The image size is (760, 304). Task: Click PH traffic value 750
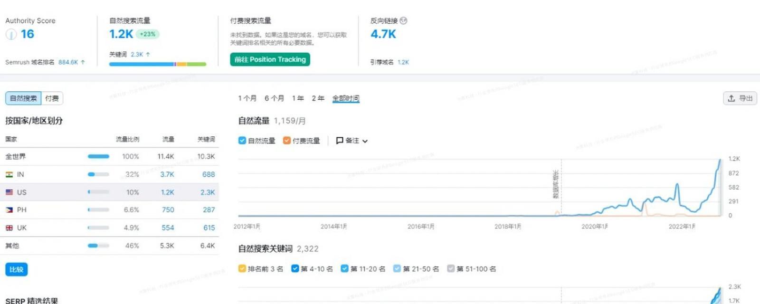pos(168,210)
